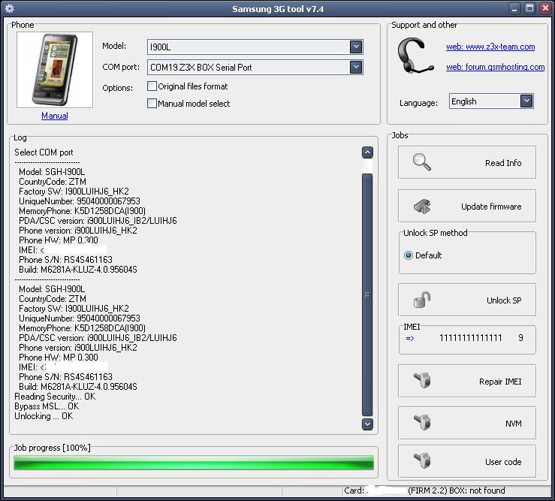The height and width of the screenshot is (501, 555).
Task: Expand the COM port dropdown arrow
Action: [x=356, y=67]
